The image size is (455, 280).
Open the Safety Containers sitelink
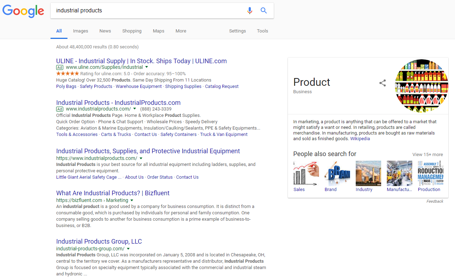click(x=178, y=135)
